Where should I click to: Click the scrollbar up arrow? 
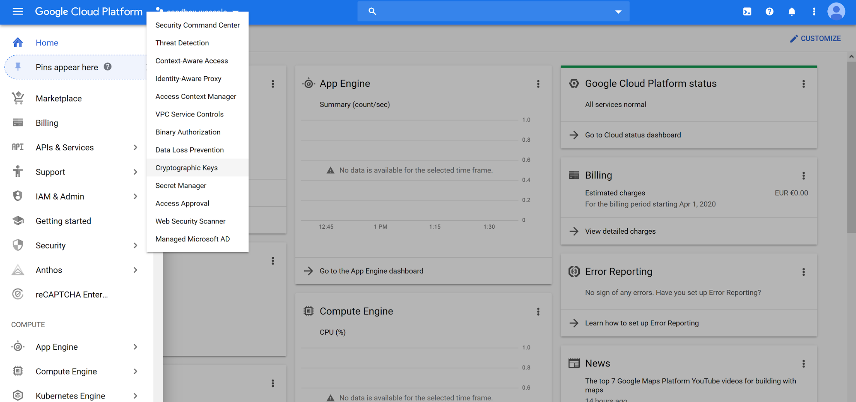[851, 57]
